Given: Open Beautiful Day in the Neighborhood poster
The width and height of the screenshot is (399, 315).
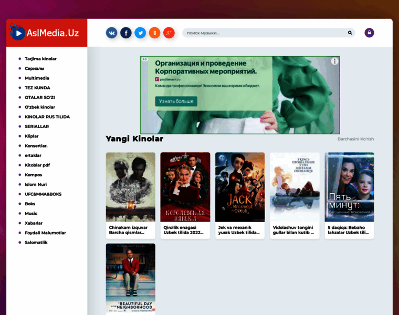Looking at the screenshot, I should pos(131,278).
